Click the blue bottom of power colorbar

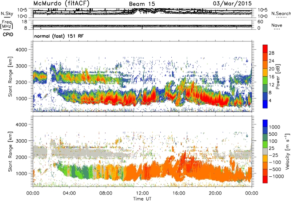pos(265,104)
